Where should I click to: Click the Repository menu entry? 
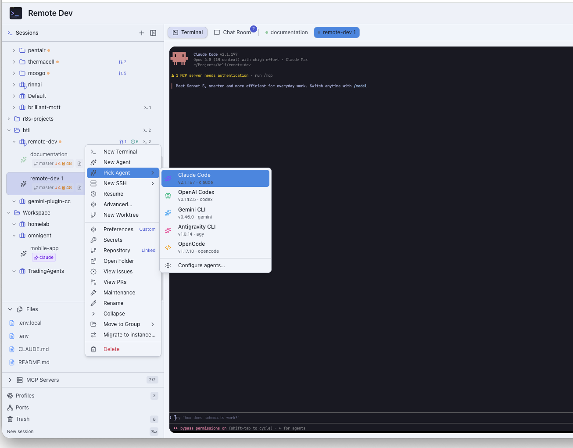click(x=123, y=251)
